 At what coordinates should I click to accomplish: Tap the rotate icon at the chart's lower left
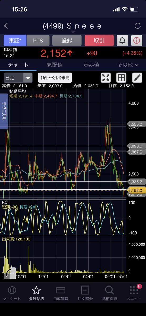10,273
